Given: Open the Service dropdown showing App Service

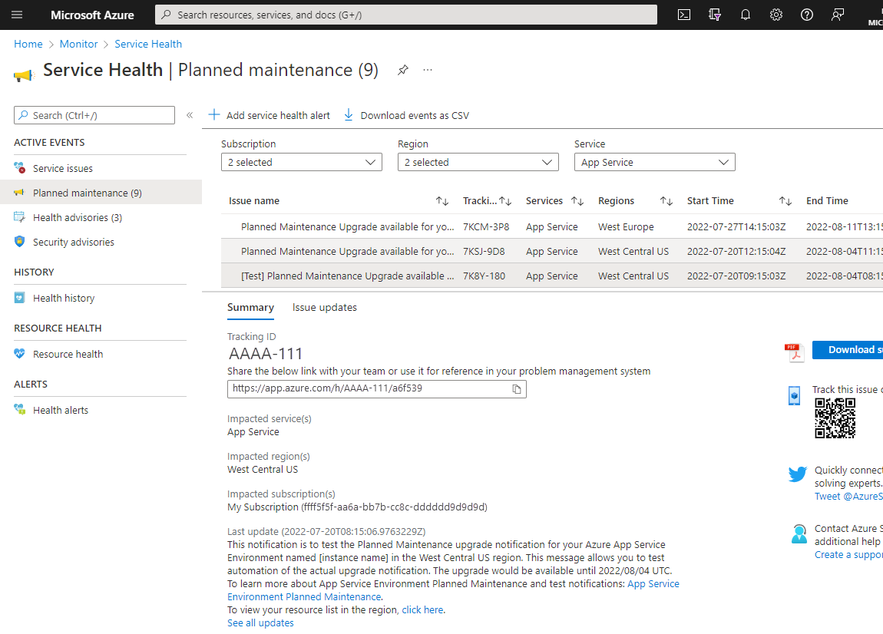Looking at the screenshot, I should click(x=654, y=162).
